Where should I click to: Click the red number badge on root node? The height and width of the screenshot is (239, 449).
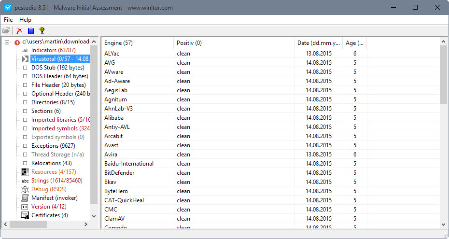17,42
